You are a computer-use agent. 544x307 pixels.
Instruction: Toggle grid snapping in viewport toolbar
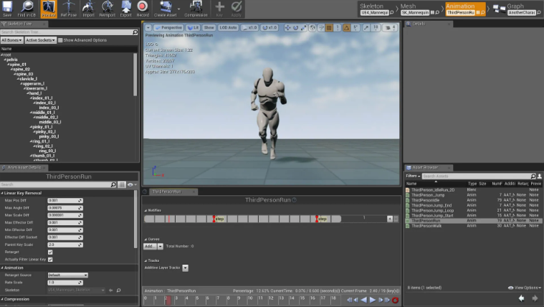[329, 27]
